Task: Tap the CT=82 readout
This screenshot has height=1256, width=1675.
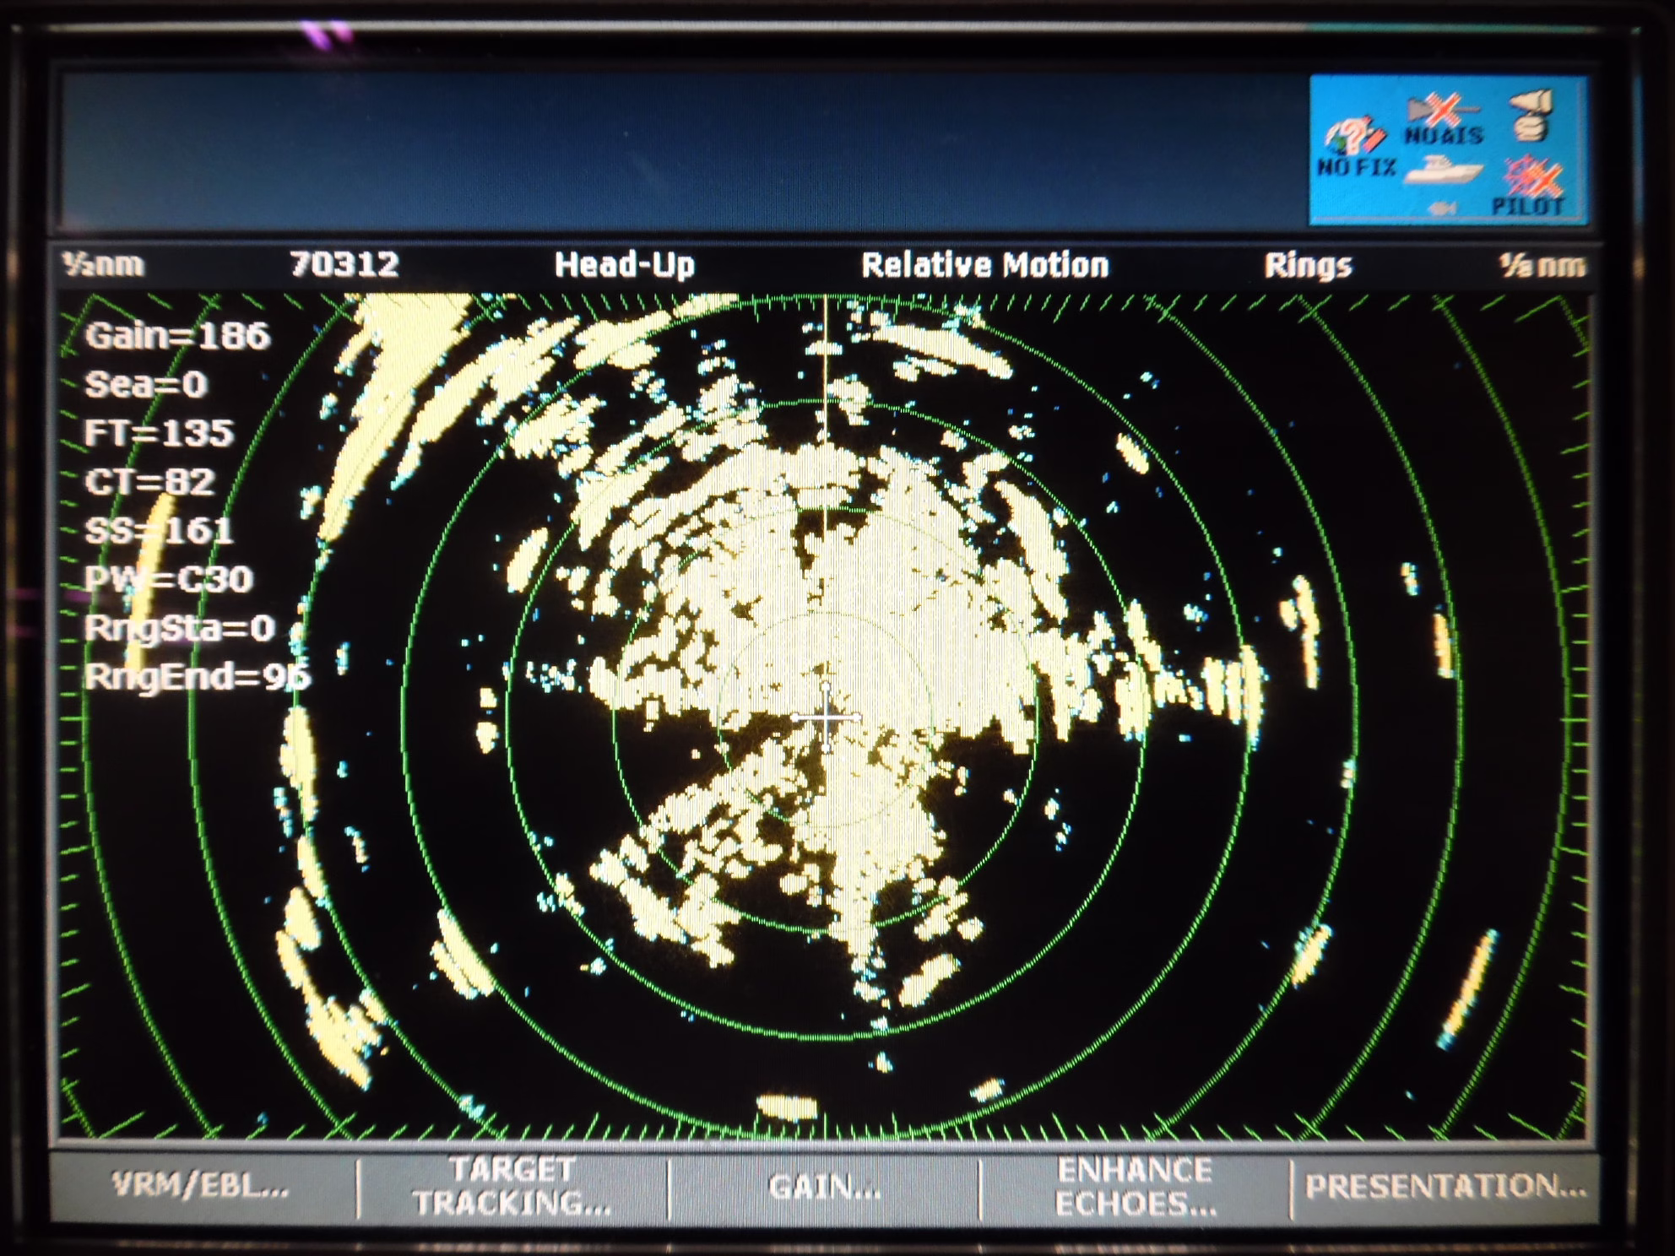Action: [x=149, y=482]
